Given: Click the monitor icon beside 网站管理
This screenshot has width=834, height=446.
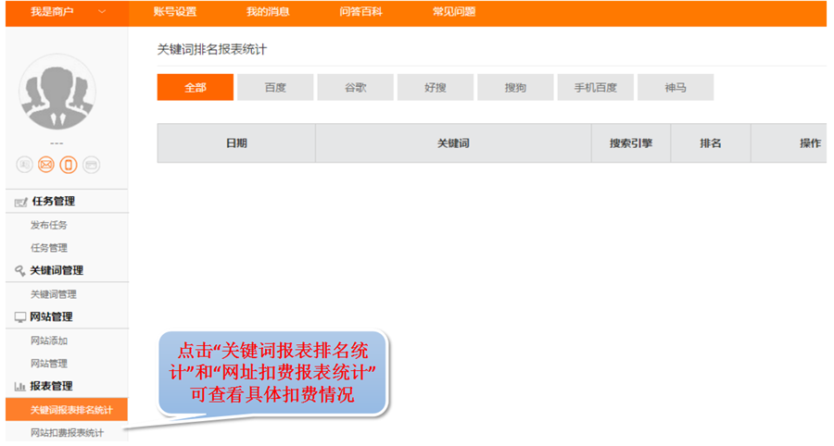Looking at the screenshot, I should coord(20,317).
